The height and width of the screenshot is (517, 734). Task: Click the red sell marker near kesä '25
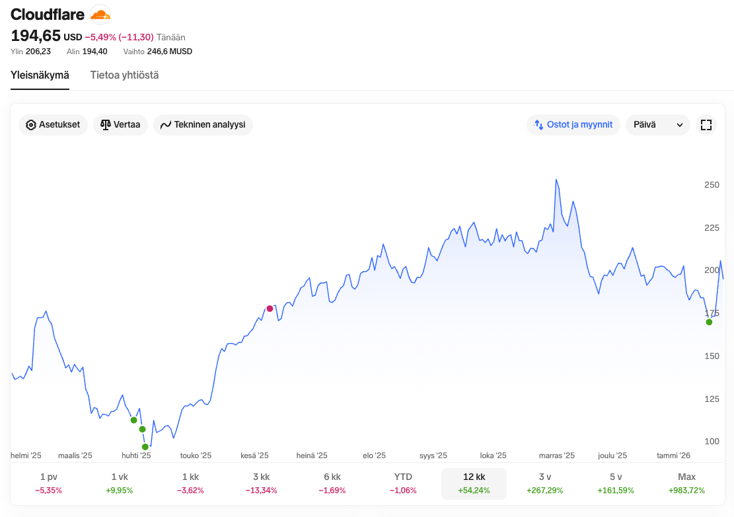click(x=270, y=309)
